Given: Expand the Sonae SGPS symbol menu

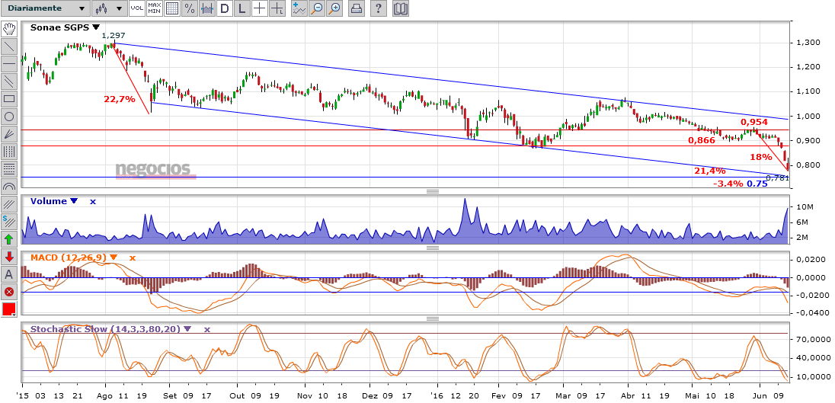Looking at the screenshot, I should [96, 27].
